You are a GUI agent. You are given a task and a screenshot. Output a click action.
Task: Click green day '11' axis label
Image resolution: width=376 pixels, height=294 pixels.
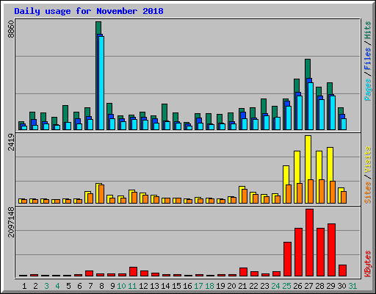pyautogui.click(x=132, y=286)
